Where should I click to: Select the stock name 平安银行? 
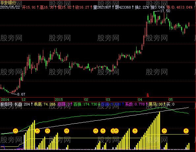coord(8,3)
